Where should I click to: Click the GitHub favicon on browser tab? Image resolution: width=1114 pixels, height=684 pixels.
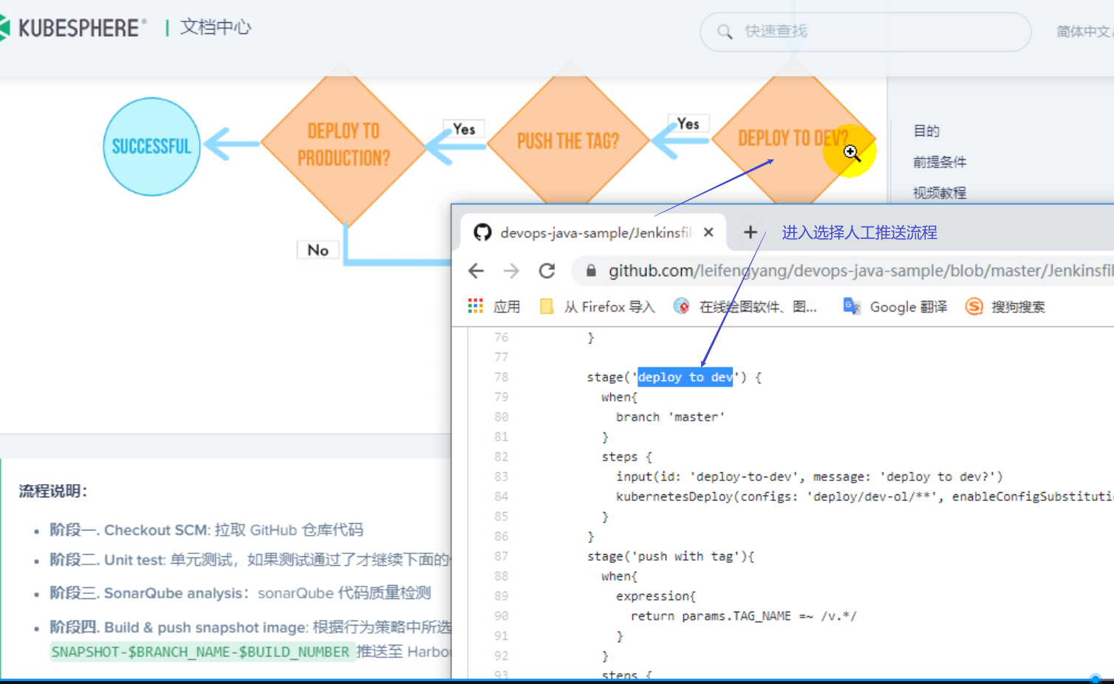pos(482,232)
